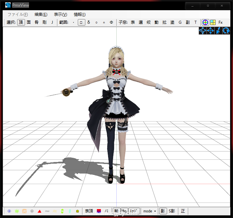This screenshot has width=233, height=218.
Task: Open the mode dropdown
Action: click(x=150, y=211)
